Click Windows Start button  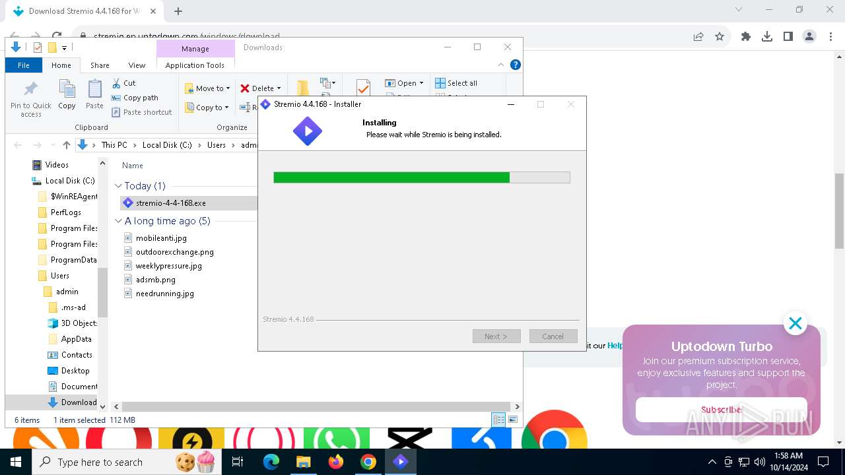coord(16,462)
